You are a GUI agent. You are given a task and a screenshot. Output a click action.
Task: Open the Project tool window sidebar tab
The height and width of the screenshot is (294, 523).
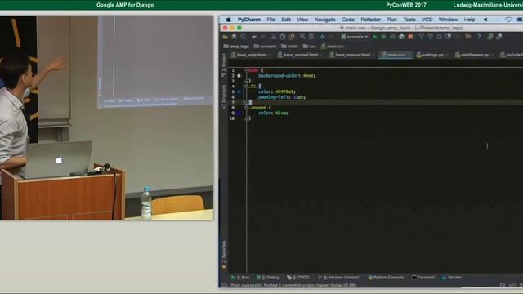(224, 65)
